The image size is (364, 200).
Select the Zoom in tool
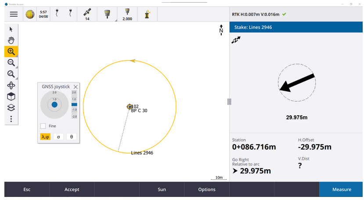tap(11, 52)
